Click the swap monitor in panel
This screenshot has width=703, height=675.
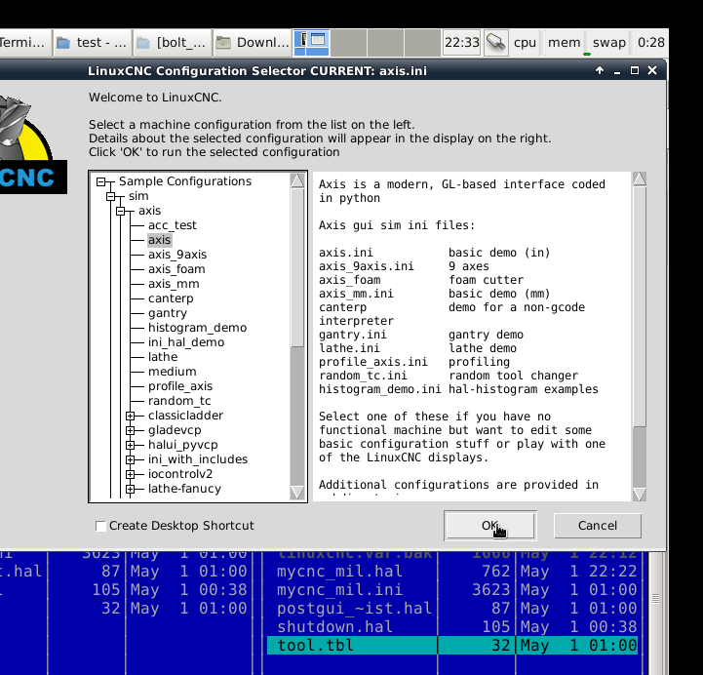(609, 43)
